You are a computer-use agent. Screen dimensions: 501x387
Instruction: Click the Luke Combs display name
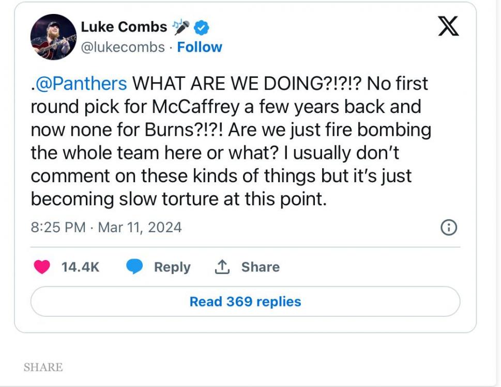(x=124, y=26)
